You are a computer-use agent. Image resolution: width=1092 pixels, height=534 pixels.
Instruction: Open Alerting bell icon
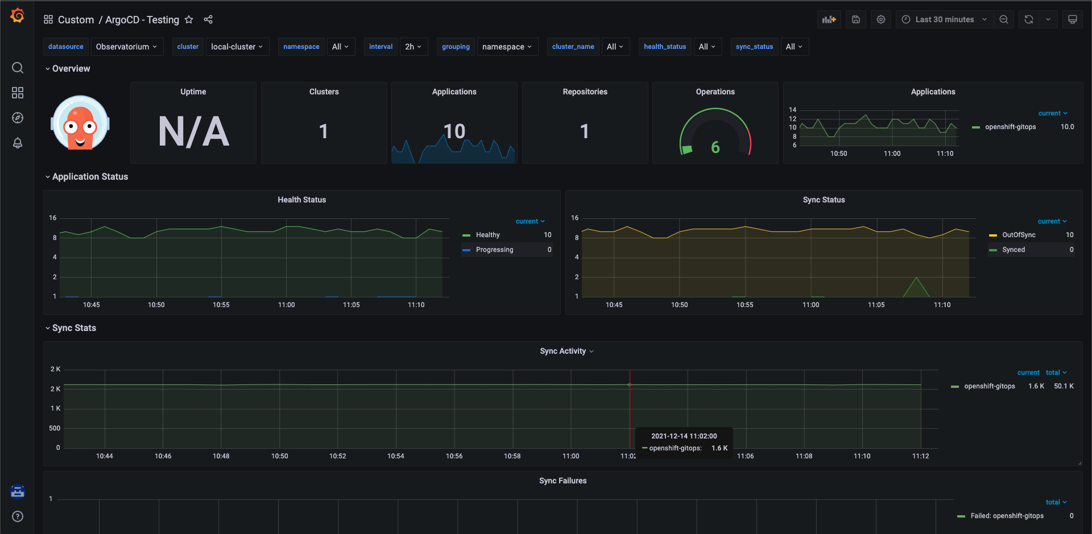[x=18, y=143]
